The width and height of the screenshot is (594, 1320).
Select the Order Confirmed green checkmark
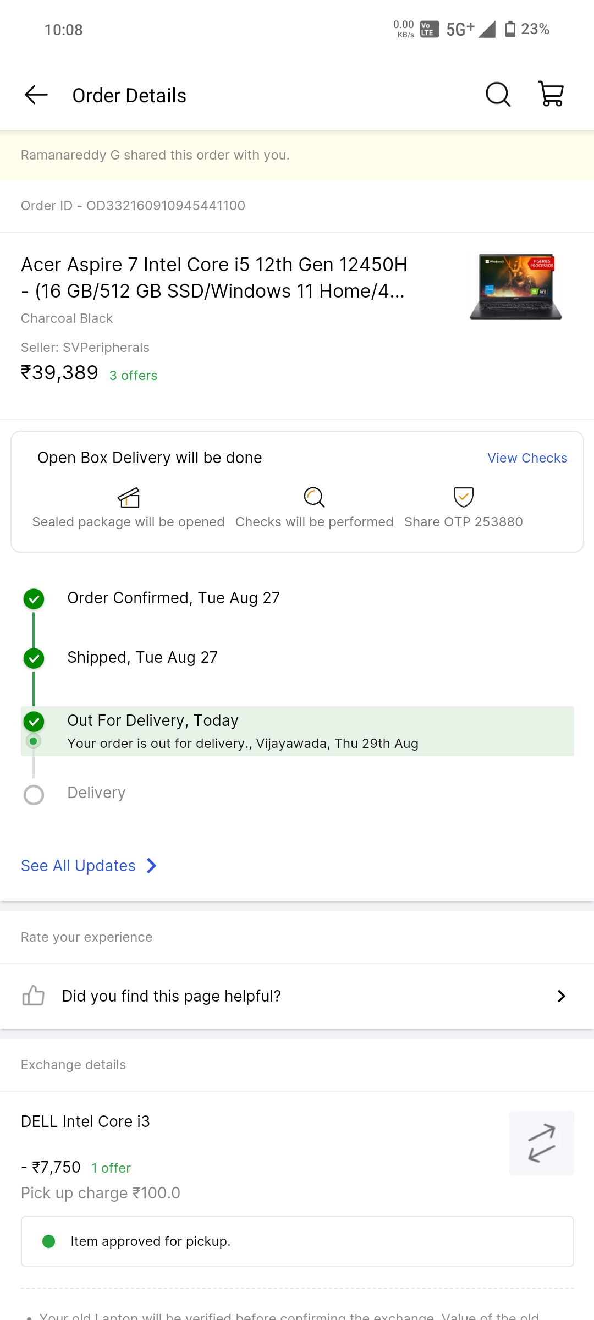click(34, 599)
